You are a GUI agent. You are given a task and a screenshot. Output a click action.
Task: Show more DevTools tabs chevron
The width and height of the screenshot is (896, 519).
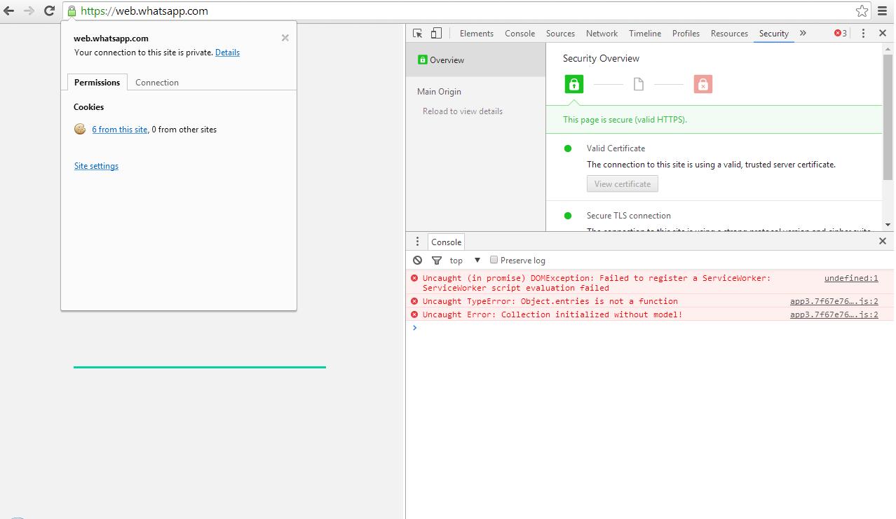coord(803,33)
